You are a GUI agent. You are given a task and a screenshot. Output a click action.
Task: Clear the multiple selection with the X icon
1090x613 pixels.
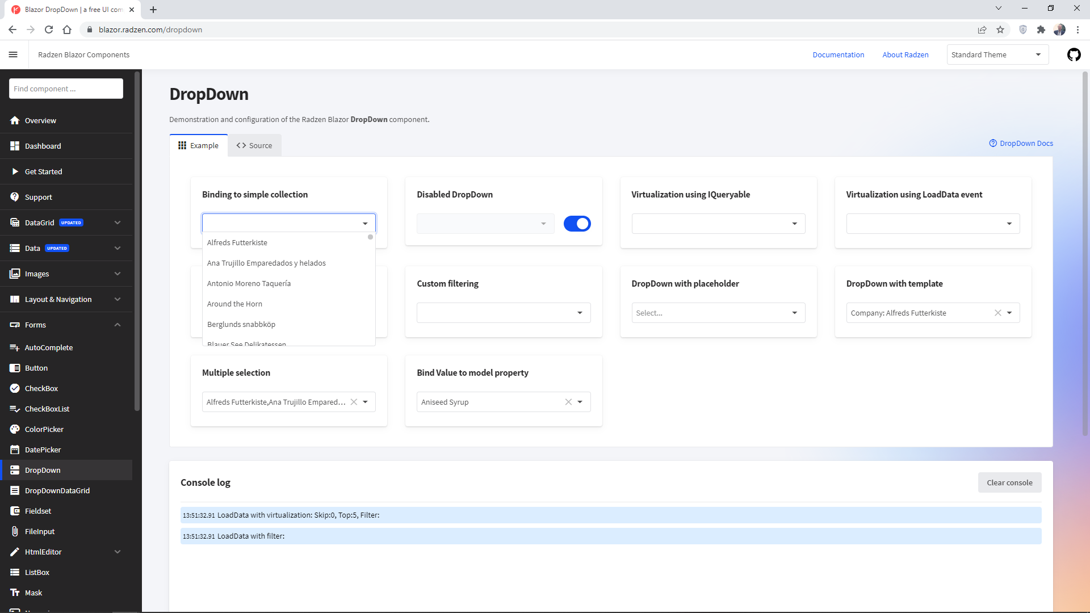(x=354, y=402)
